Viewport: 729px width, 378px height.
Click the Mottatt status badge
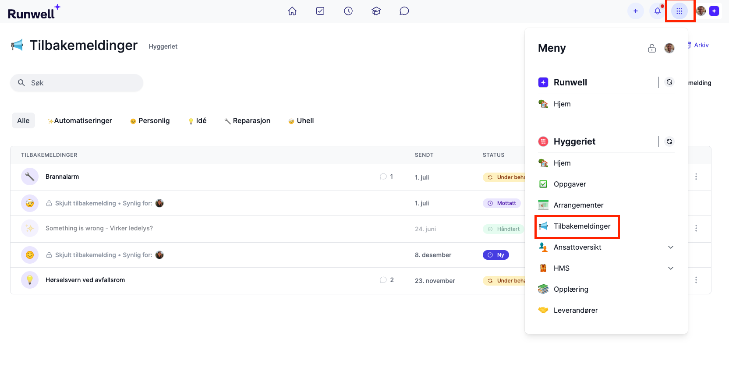pyautogui.click(x=502, y=203)
